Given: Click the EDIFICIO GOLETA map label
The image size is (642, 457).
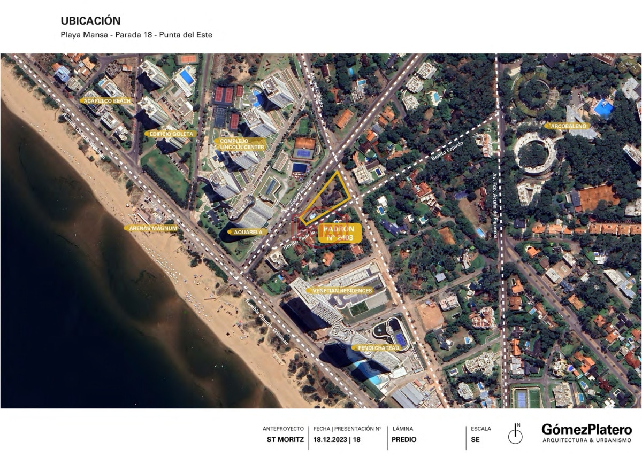Looking at the screenshot, I should click(x=170, y=134).
